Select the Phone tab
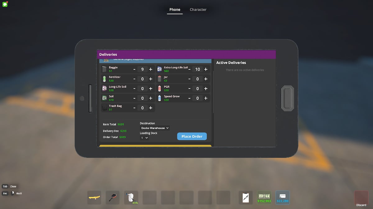The image size is (373, 209). (x=175, y=10)
